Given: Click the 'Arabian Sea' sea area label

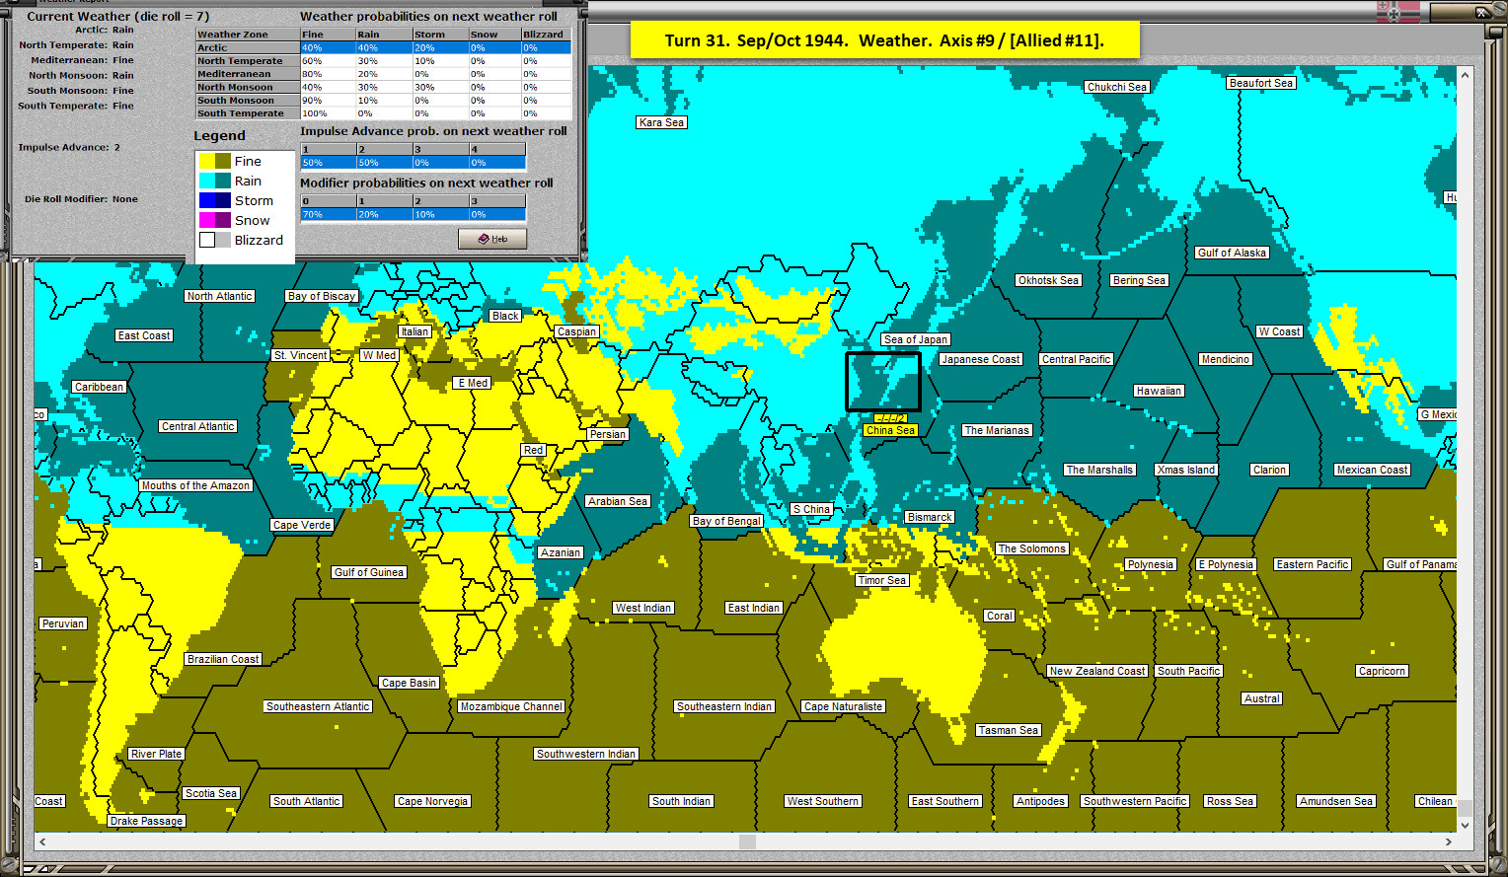Looking at the screenshot, I should click(618, 501).
